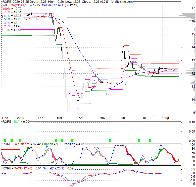
Task: Click the May label on time axis
Action: 102,118
